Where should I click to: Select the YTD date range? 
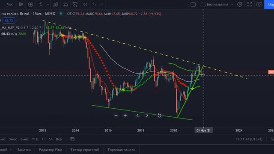click(x=35, y=139)
